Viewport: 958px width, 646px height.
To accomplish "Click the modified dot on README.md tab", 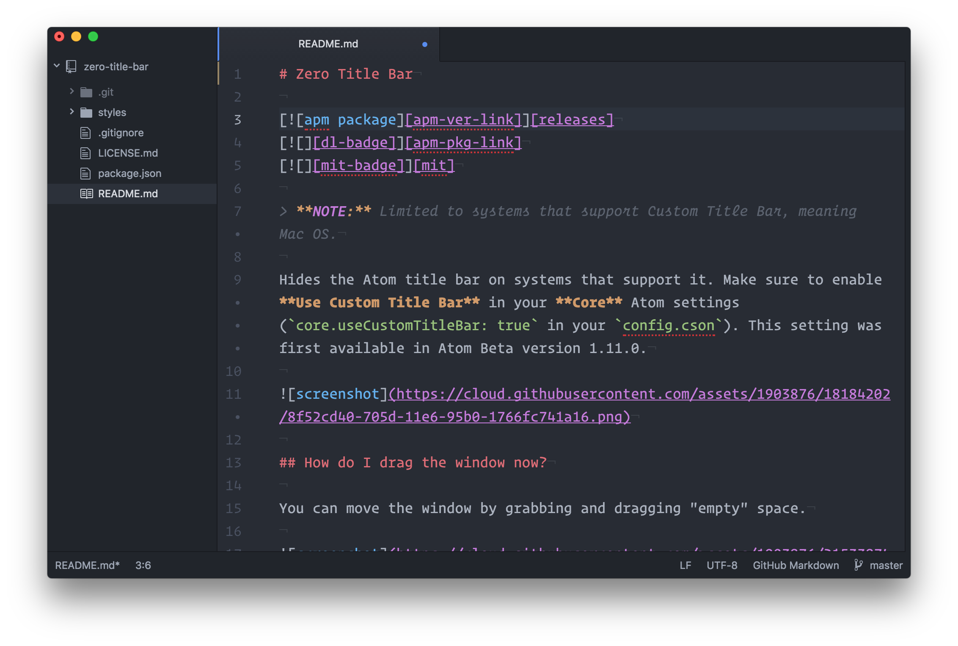I will tap(425, 44).
